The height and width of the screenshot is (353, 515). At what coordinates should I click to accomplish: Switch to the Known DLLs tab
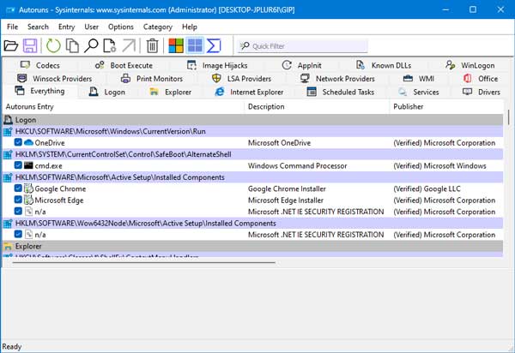pos(384,65)
